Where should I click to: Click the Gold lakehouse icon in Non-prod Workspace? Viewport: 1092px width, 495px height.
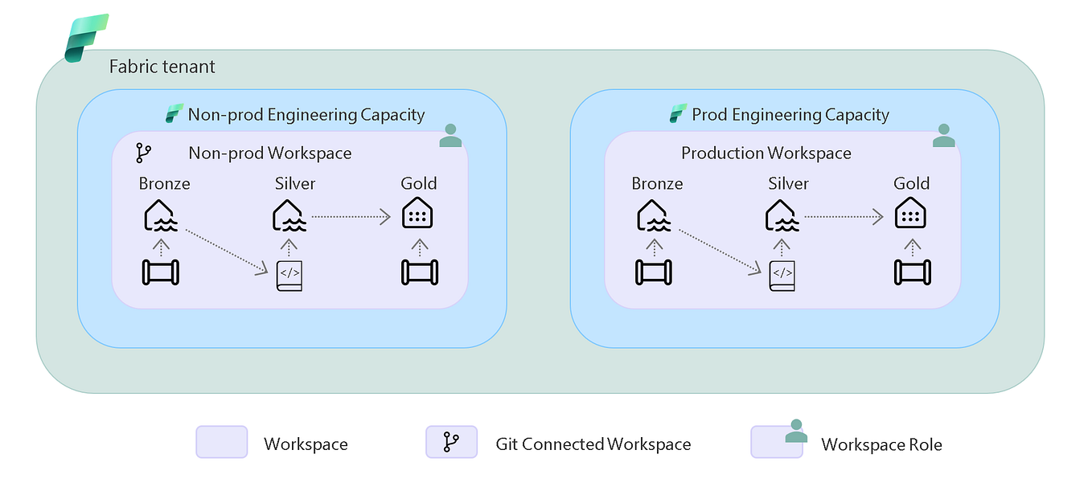[x=417, y=214]
